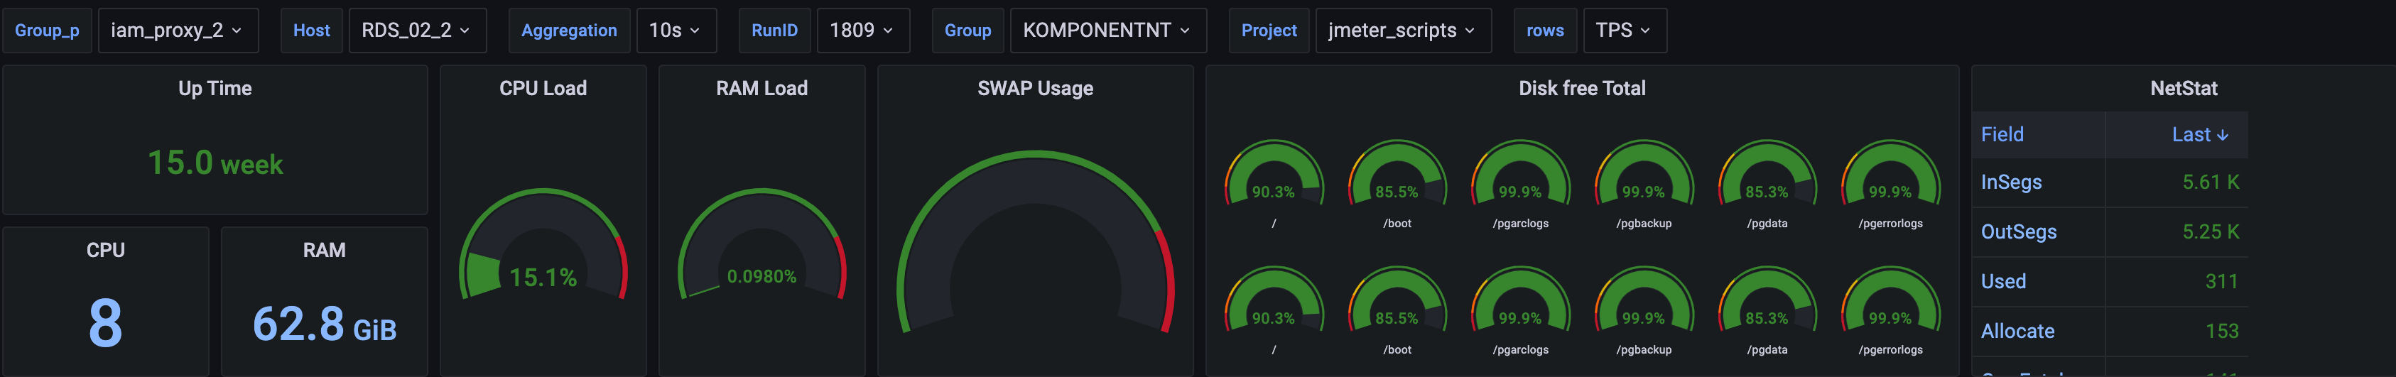Screen dimensions: 2396x377
Task: Click the bottom-row /boot gauge
Action: click(1397, 300)
